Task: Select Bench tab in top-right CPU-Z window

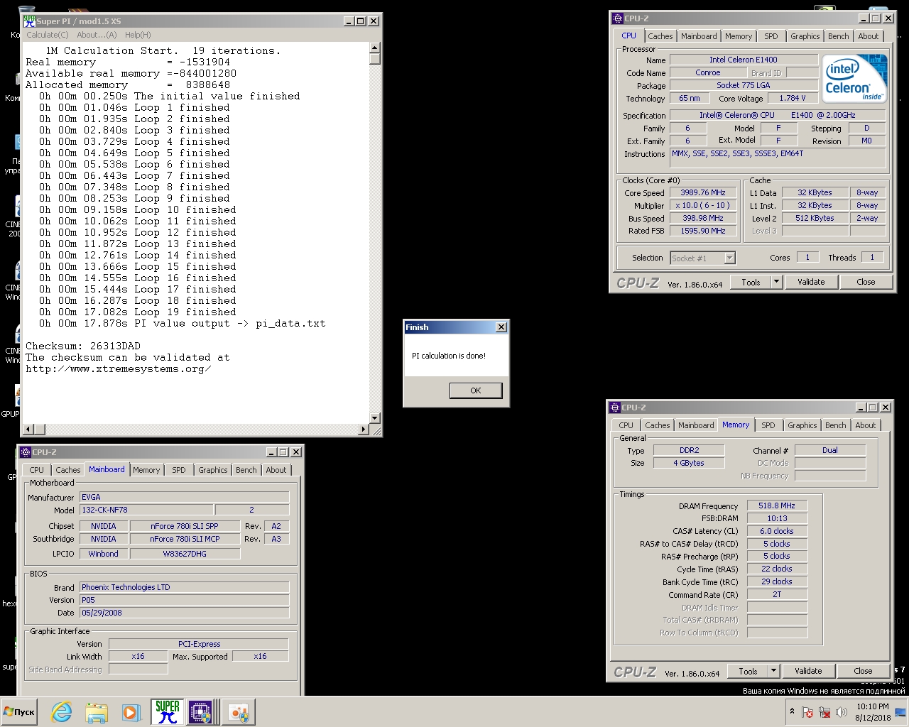Action: (839, 36)
